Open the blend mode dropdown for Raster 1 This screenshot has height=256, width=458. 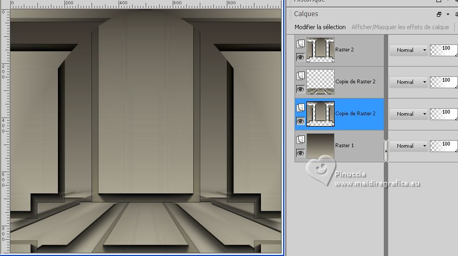[x=408, y=146]
